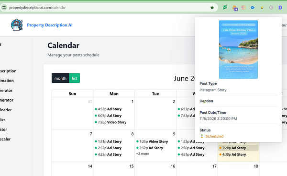Image resolution: width=287 pixels, height=176 pixels.
Task: Click the purple D extension icon
Action: 280,8
